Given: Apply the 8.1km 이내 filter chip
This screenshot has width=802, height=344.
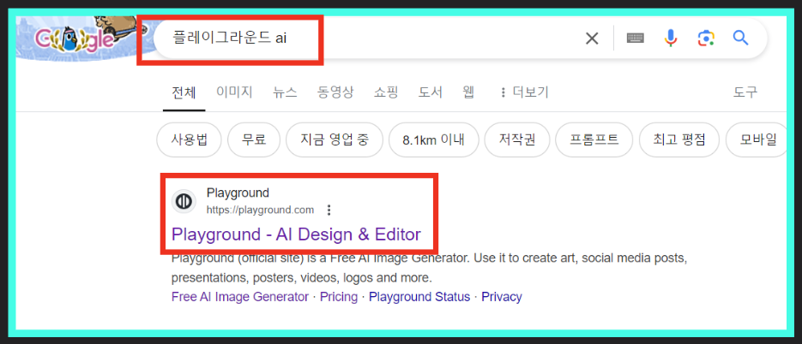Looking at the screenshot, I should 434,139.
